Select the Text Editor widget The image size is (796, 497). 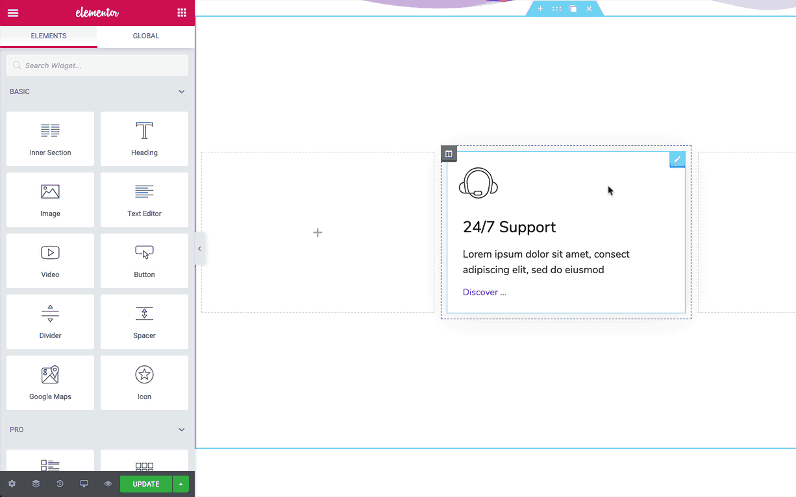144,200
